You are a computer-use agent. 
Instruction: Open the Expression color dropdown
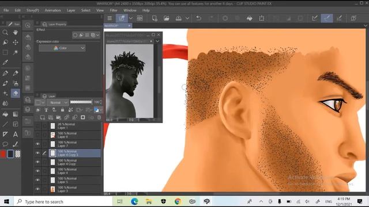coord(62,48)
